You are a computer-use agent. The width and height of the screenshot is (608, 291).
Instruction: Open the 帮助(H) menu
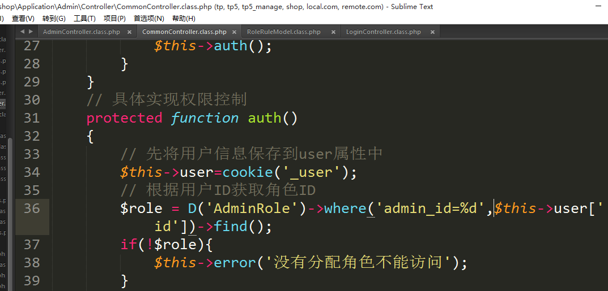[x=184, y=19]
